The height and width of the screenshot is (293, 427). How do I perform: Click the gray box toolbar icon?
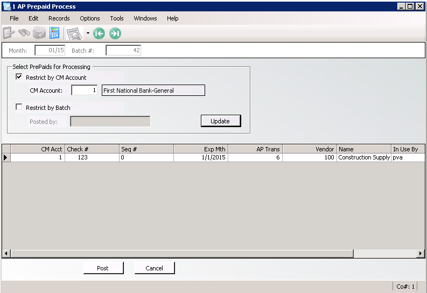click(x=39, y=33)
